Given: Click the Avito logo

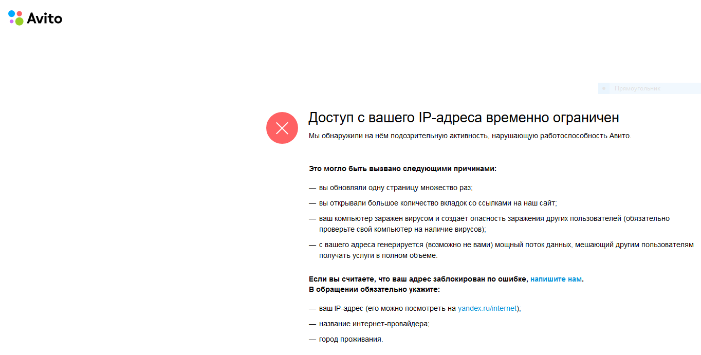Looking at the screenshot, I should click(x=35, y=18).
